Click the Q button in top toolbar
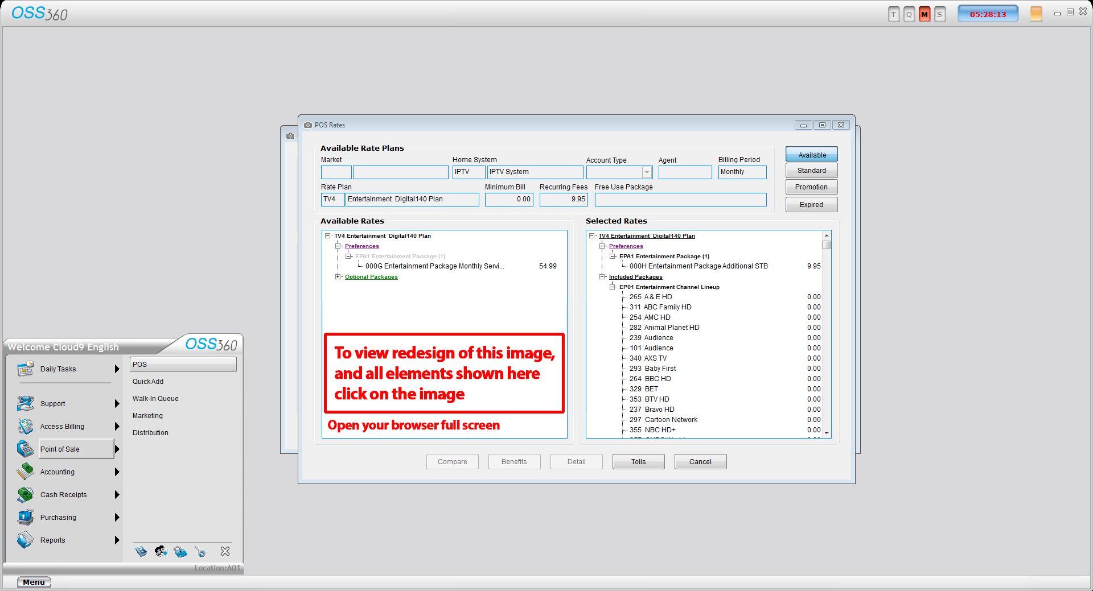The width and height of the screenshot is (1093, 591). click(x=909, y=15)
